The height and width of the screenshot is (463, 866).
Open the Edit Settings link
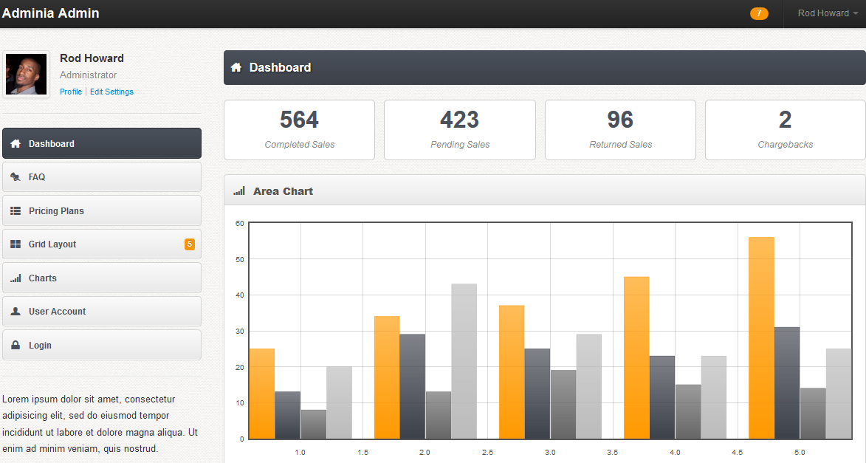click(111, 92)
